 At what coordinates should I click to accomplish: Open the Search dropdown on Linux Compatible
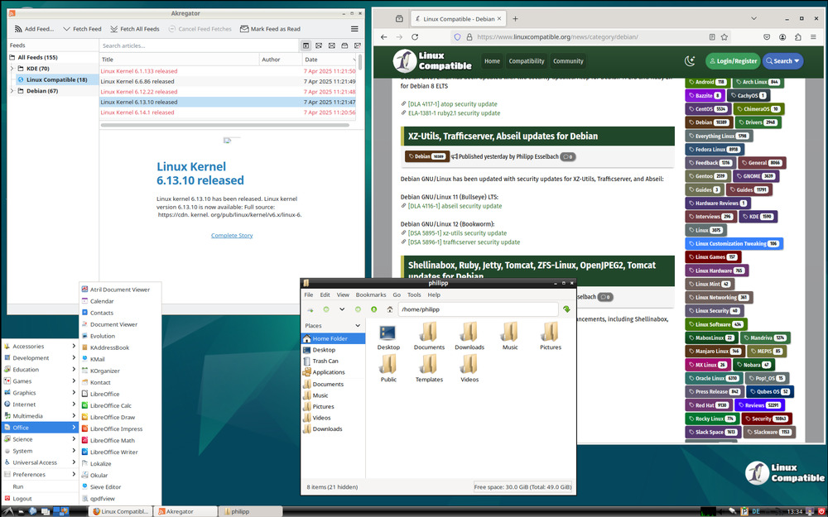782,61
